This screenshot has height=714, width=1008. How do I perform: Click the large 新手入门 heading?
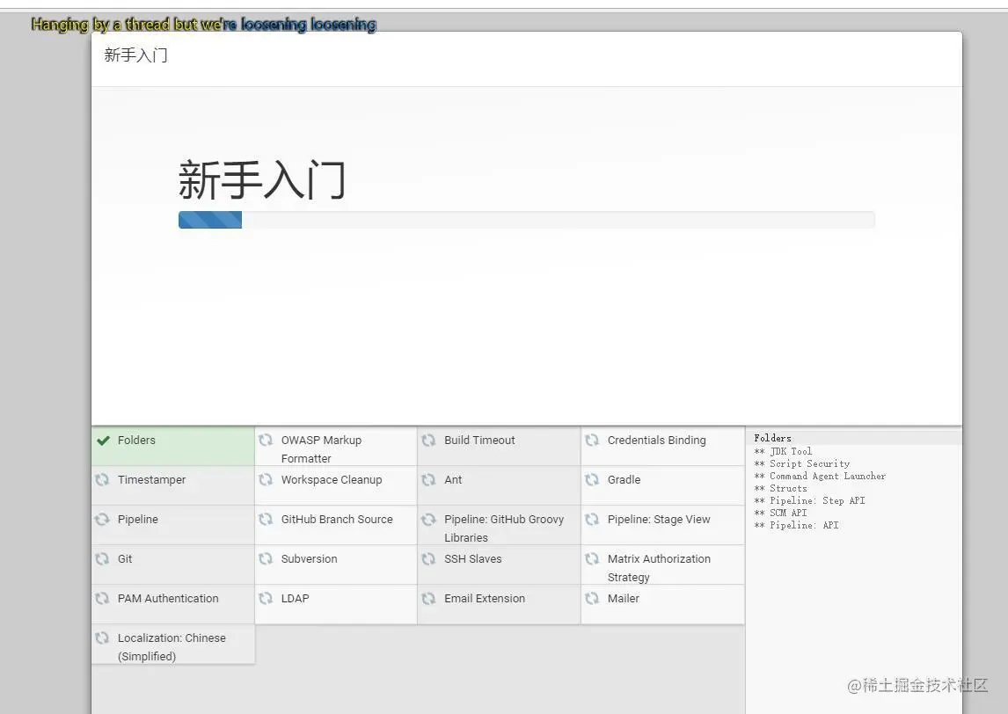click(x=261, y=180)
